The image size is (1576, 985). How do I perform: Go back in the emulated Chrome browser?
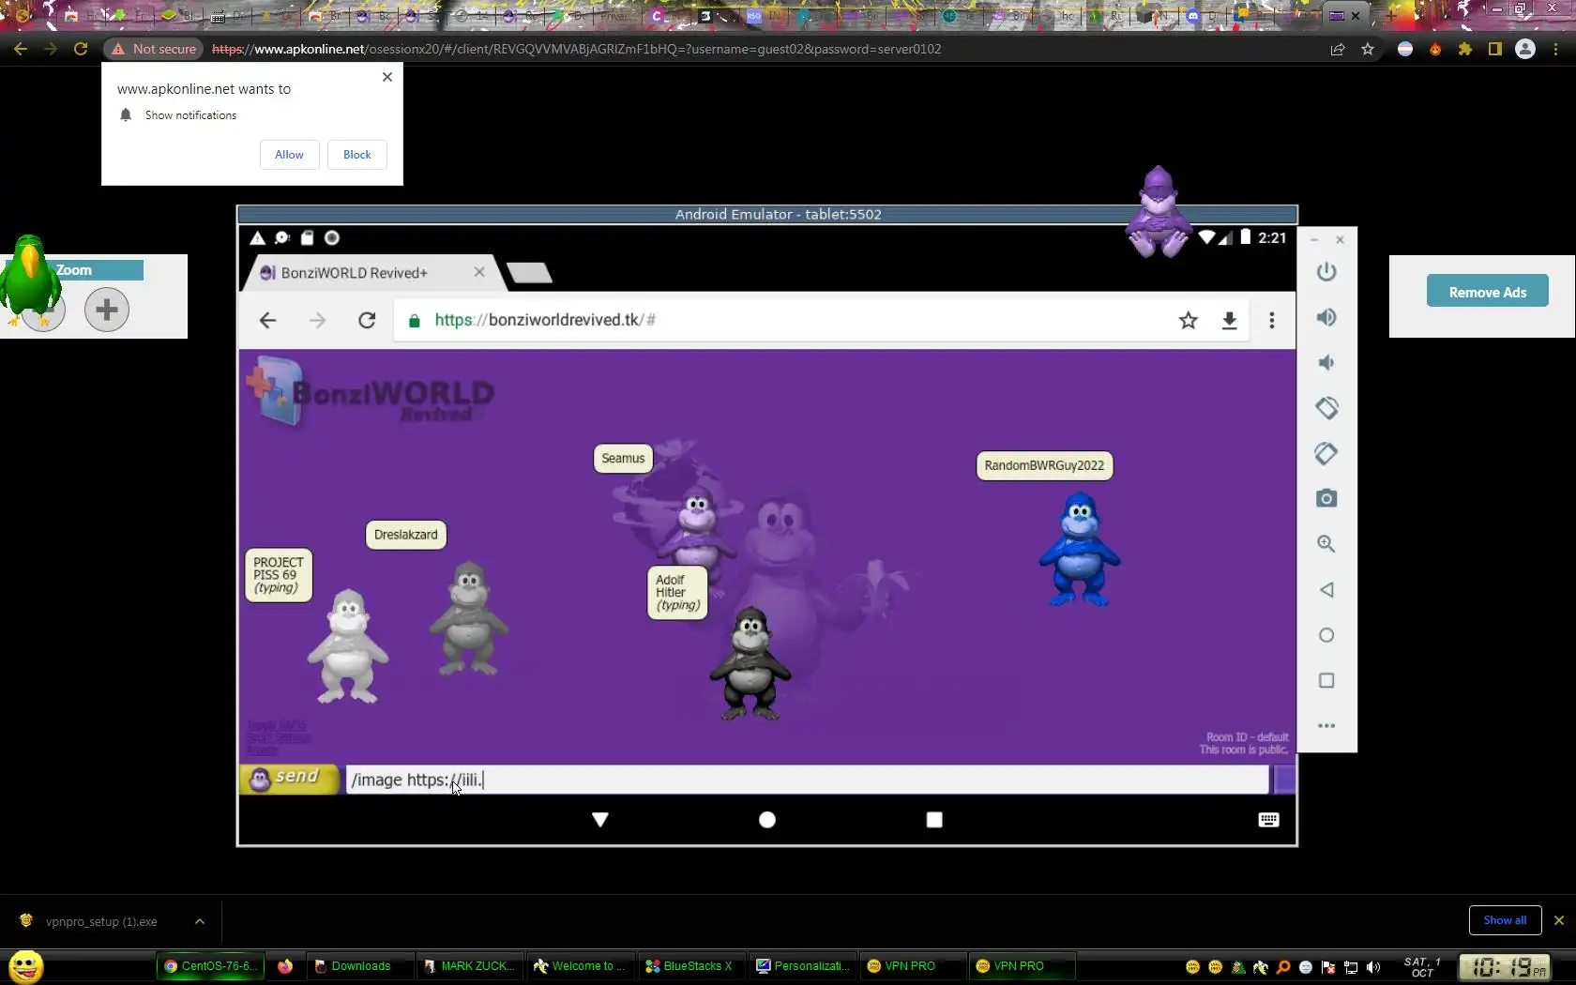(267, 321)
